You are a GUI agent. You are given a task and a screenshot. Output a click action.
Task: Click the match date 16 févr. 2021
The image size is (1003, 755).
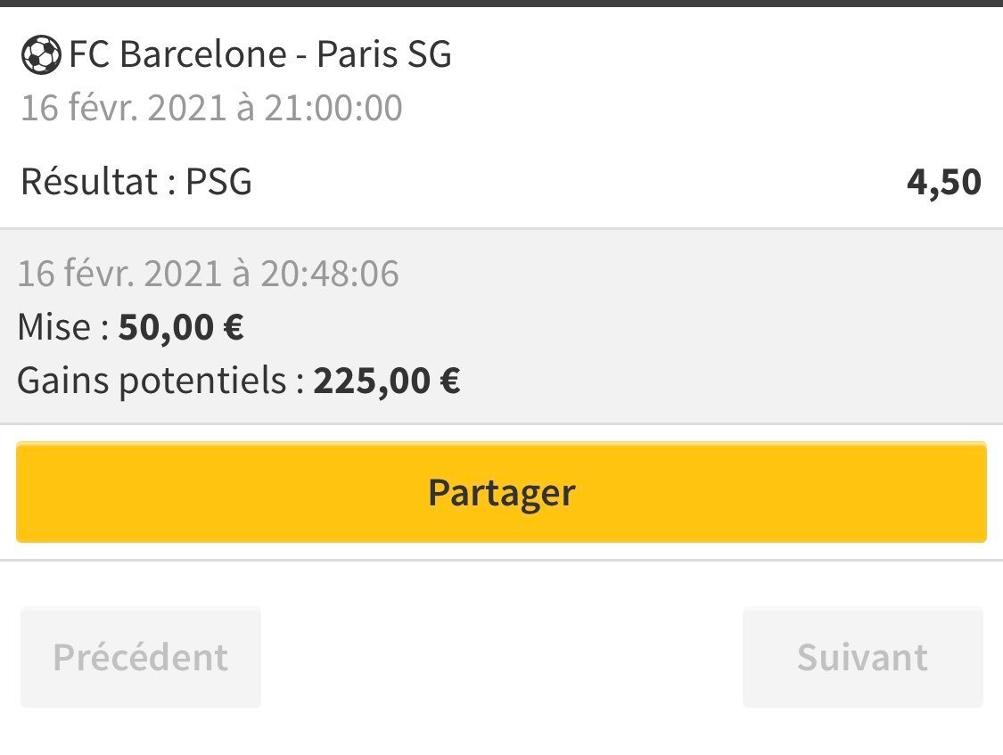122,109
